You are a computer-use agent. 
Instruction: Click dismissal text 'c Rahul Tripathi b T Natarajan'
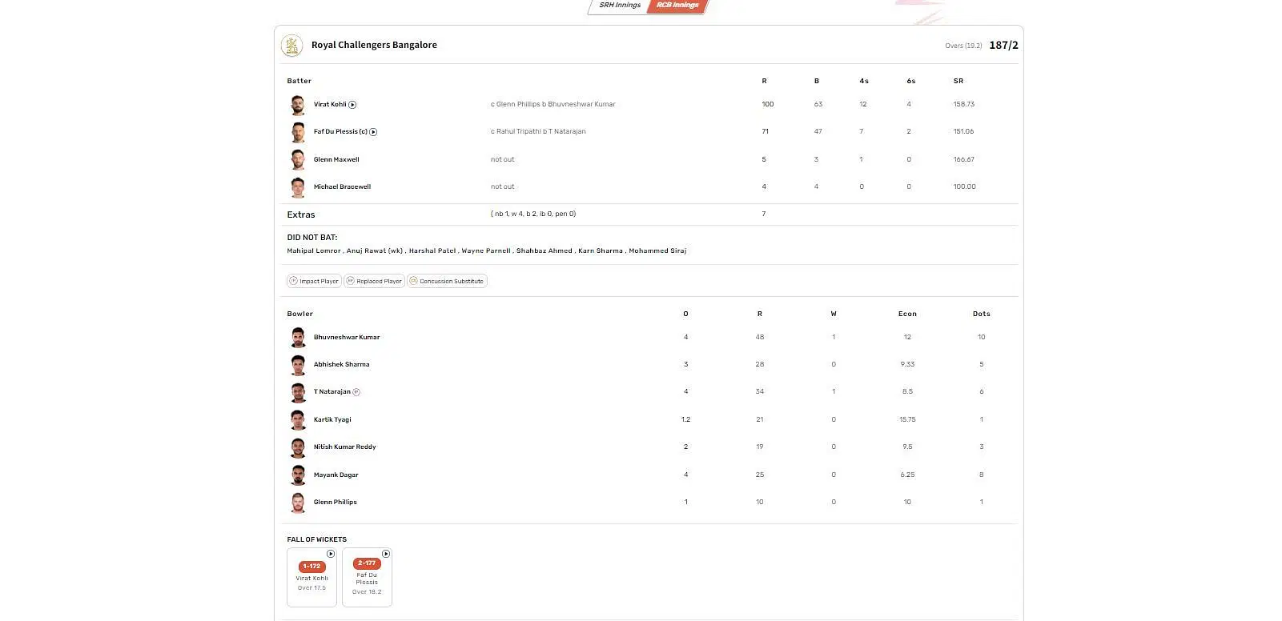coord(538,131)
